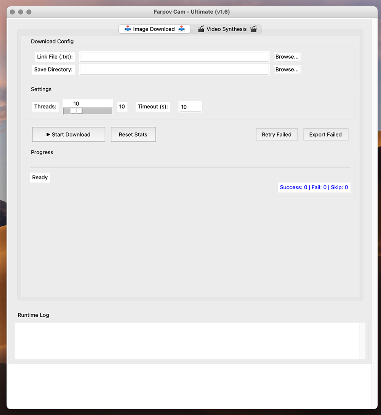The width and height of the screenshot is (381, 415).
Task: Click download icon left of Image Download
Action: coord(128,29)
